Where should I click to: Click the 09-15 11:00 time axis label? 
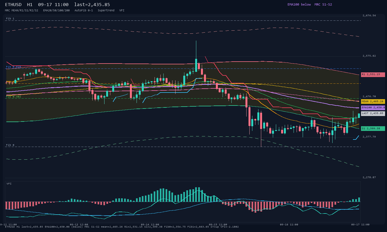(218, 225)
